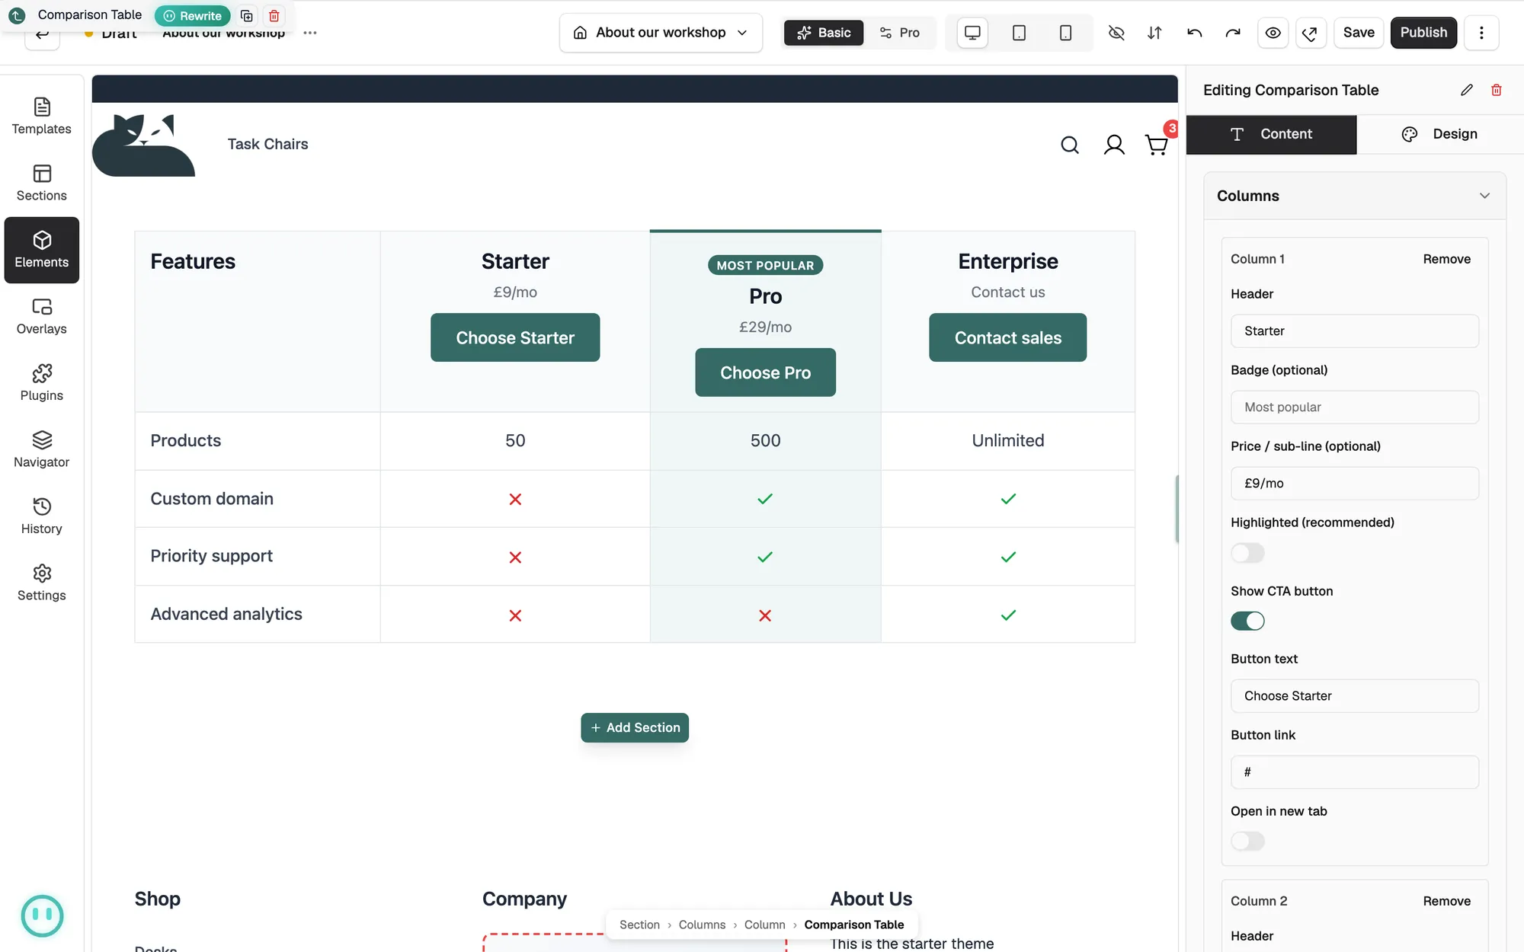Select Columns in the breadcrumb

702,925
